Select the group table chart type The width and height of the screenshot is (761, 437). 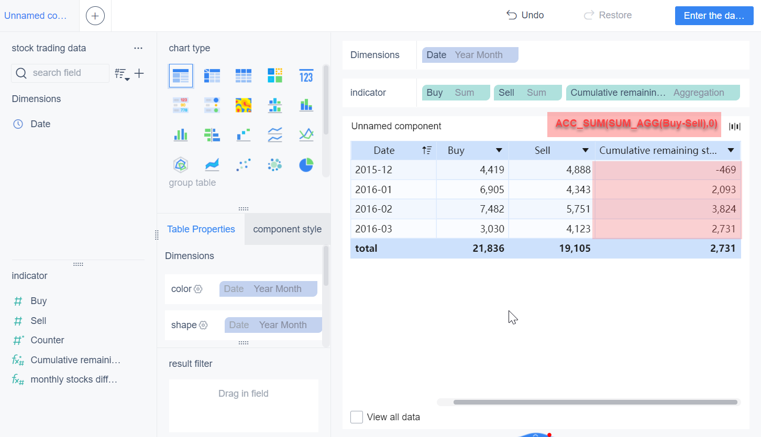[181, 76]
